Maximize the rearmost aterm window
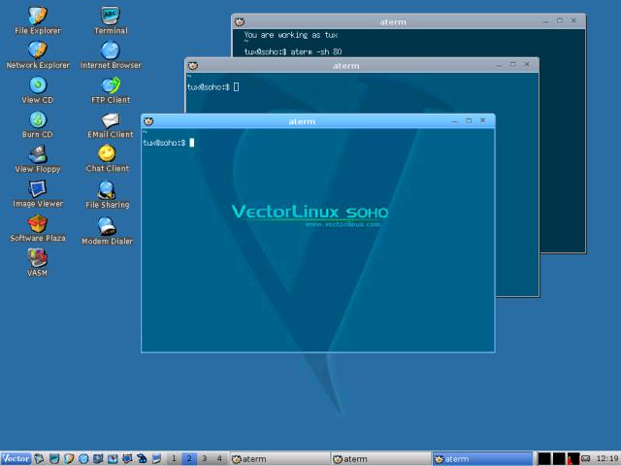 [560, 20]
